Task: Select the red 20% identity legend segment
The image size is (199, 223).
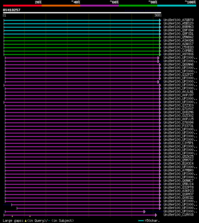Action: [22, 6]
